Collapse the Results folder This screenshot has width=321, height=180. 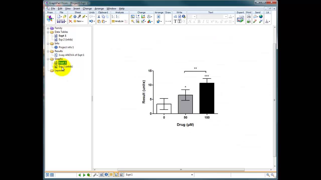pyautogui.click(x=48, y=51)
